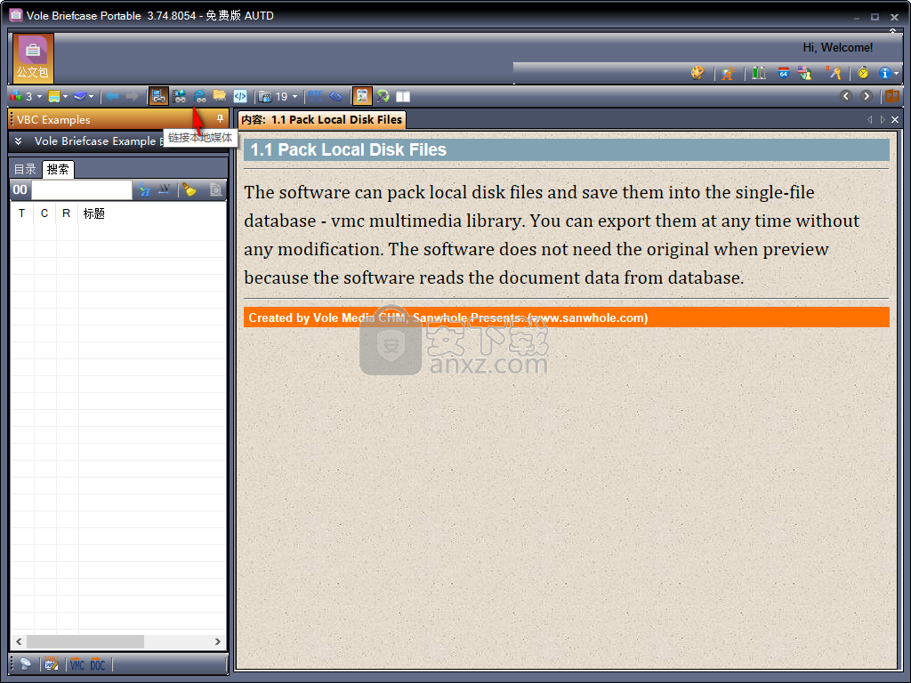This screenshot has width=911, height=683.
Task: Click the orange PowerPoint icon
Action: (x=892, y=96)
